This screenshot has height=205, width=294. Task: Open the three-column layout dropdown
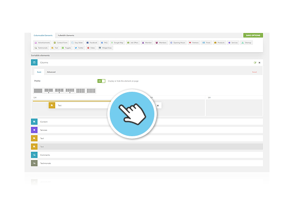pyautogui.click(x=59, y=91)
